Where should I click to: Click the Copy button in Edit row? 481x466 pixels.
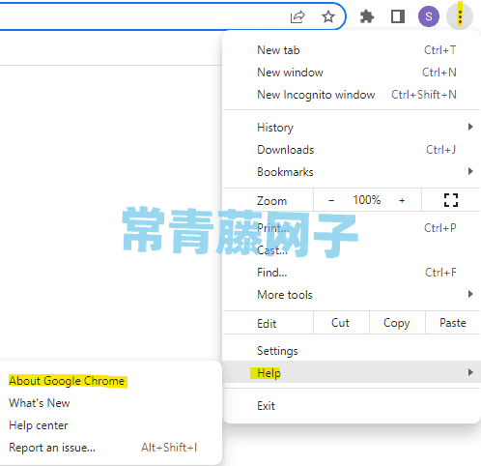(x=397, y=323)
